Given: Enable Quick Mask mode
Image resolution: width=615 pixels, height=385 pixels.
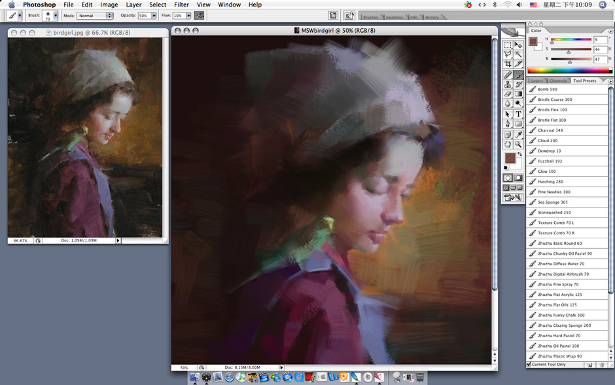Looking at the screenshot, I should [518, 178].
